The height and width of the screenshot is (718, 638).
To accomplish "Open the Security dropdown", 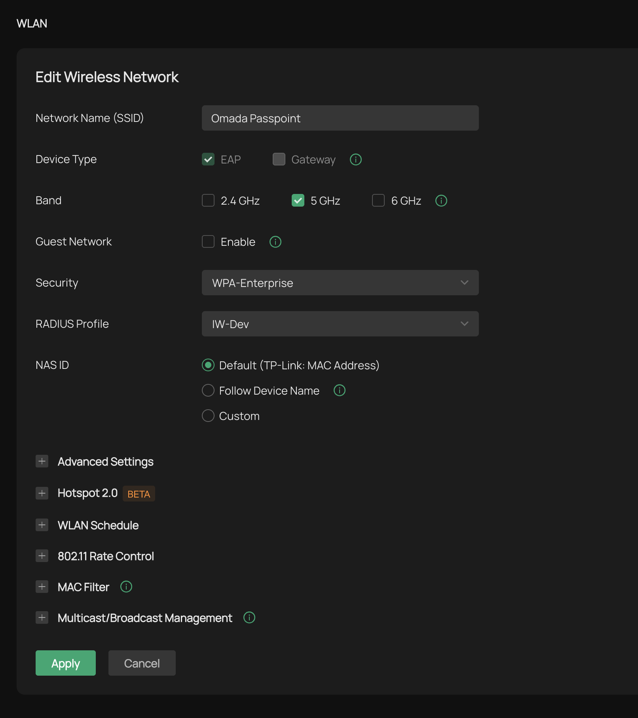I will (x=340, y=283).
